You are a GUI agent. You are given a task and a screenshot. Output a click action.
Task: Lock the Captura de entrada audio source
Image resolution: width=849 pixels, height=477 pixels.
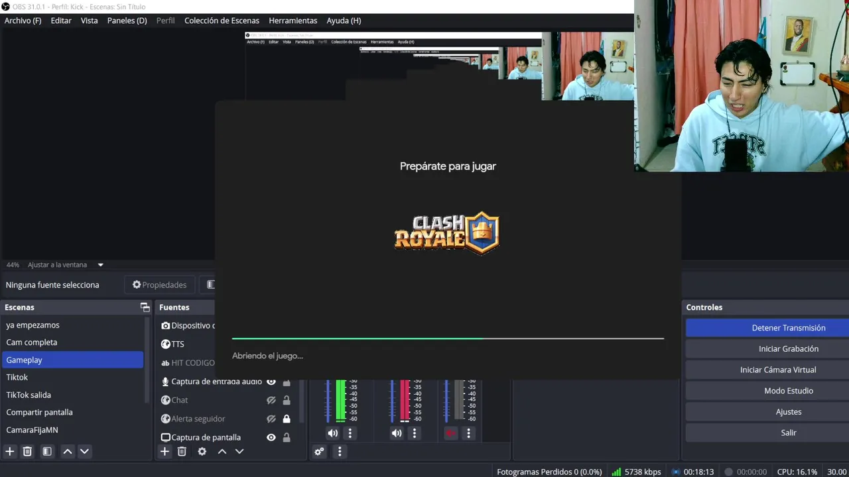coord(287,382)
